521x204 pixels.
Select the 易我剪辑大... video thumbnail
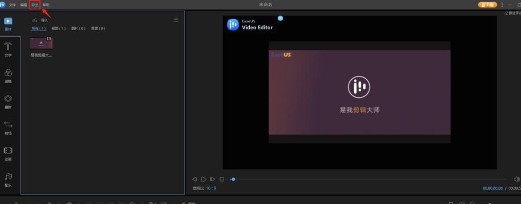click(x=41, y=43)
